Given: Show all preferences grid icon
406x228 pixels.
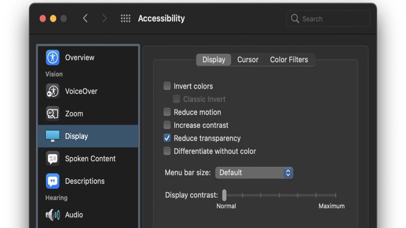Looking at the screenshot, I should point(125,19).
